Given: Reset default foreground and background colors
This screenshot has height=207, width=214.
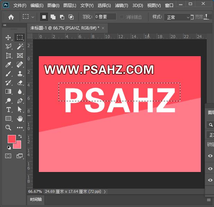Looking at the screenshot, I should pyautogui.click(x=9, y=147).
